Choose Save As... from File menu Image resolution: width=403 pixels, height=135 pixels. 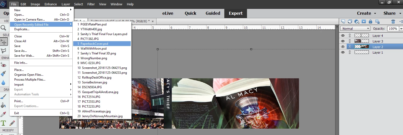(x=42, y=51)
